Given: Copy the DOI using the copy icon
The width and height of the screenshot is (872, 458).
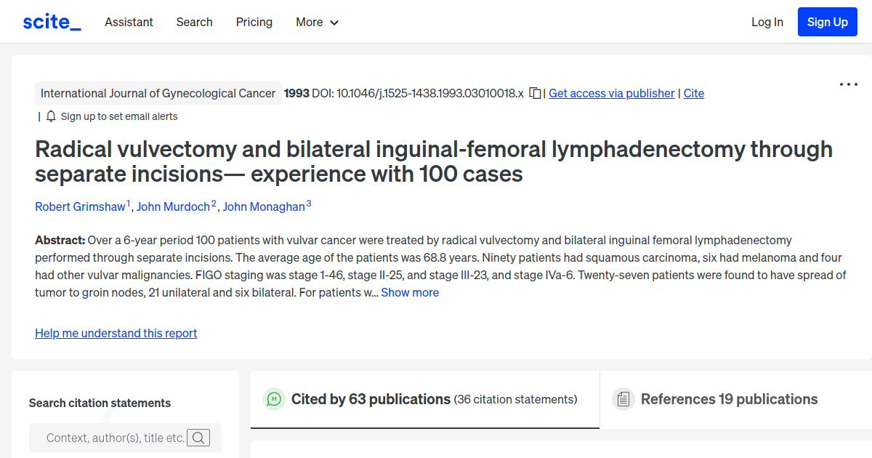Looking at the screenshot, I should 534,93.
